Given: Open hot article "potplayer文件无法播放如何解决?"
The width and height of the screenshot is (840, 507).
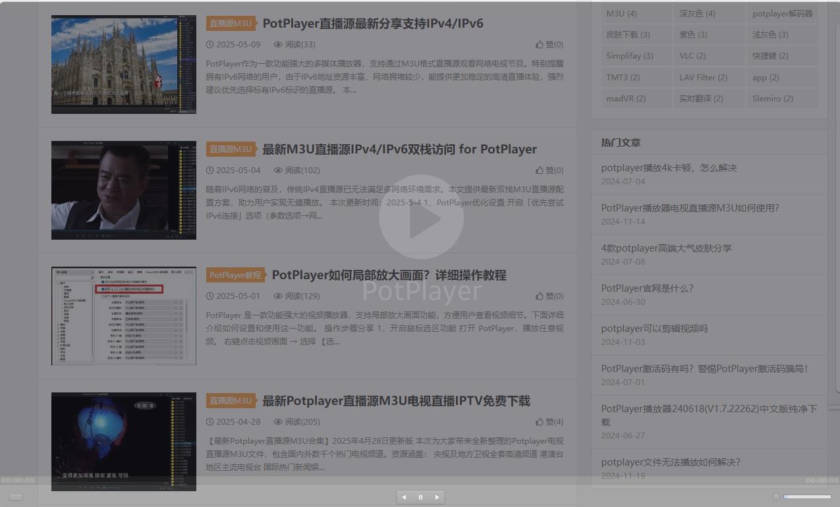Looking at the screenshot, I should click(x=671, y=462).
